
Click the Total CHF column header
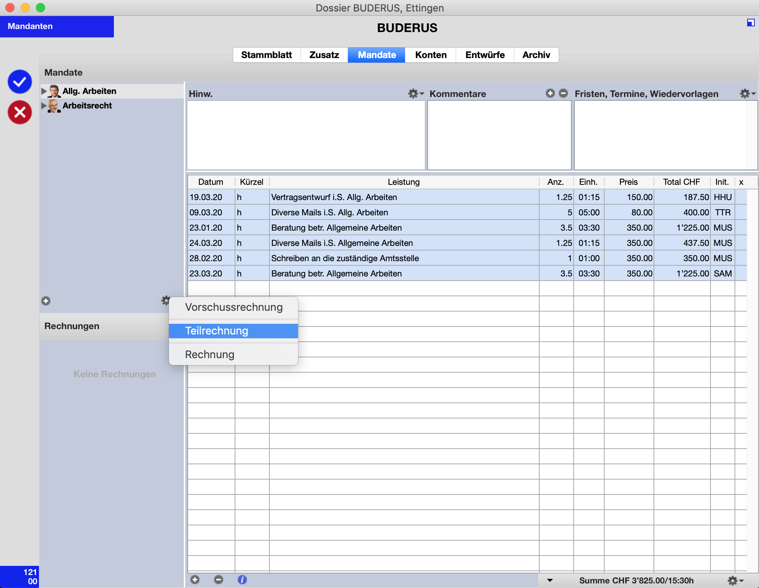click(682, 182)
